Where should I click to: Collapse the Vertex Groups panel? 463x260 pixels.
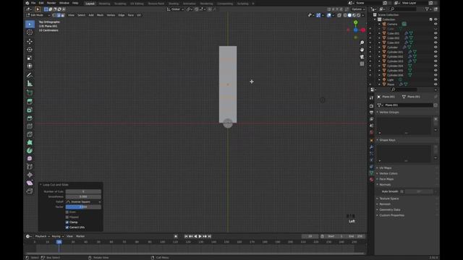[378, 113]
